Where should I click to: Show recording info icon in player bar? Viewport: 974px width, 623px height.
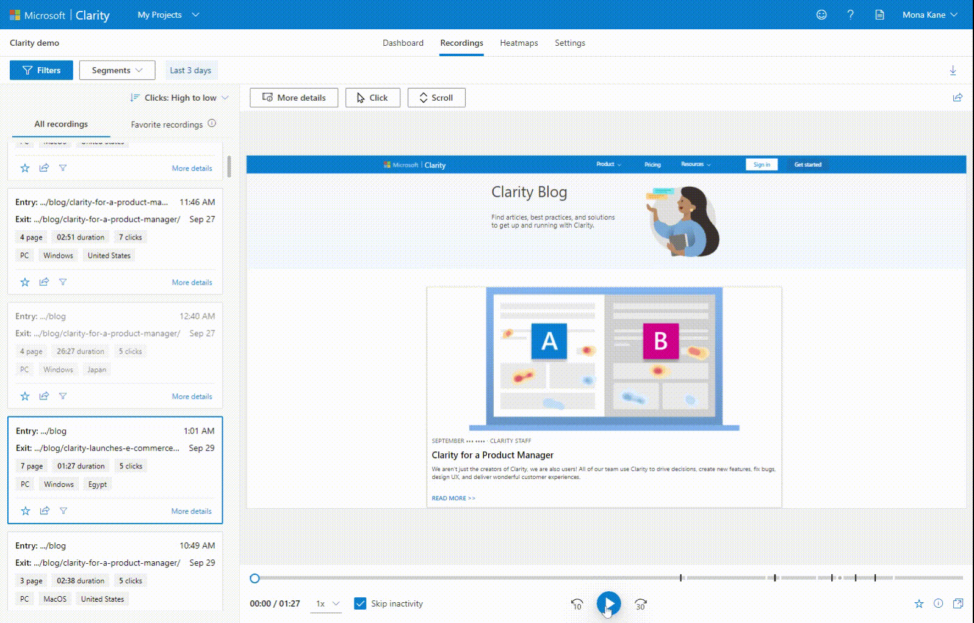pyautogui.click(x=939, y=603)
